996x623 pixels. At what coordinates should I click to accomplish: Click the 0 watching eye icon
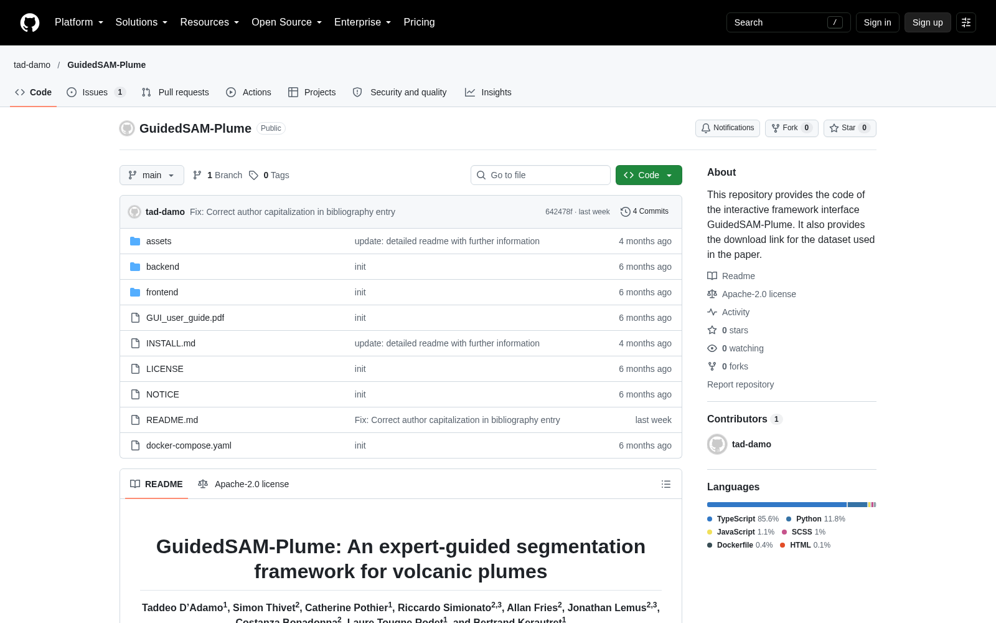pos(712,348)
